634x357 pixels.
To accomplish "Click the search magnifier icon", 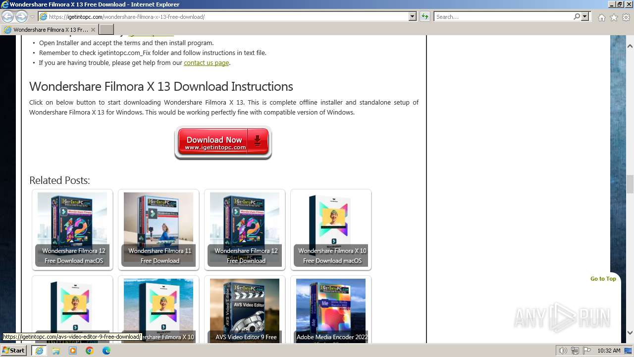I will [x=577, y=16].
